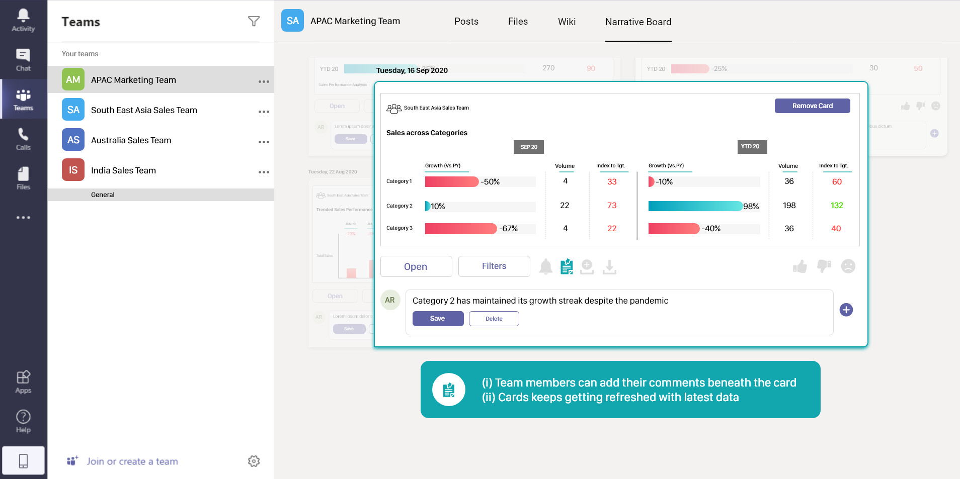
Task: Click the Open button on card
Action: pos(416,266)
